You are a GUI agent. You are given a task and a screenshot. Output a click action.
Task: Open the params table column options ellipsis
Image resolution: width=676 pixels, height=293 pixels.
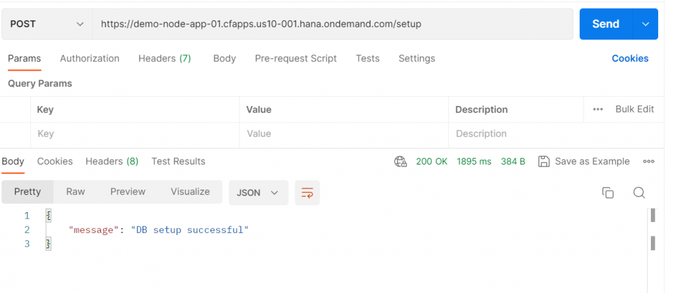point(598,109)
